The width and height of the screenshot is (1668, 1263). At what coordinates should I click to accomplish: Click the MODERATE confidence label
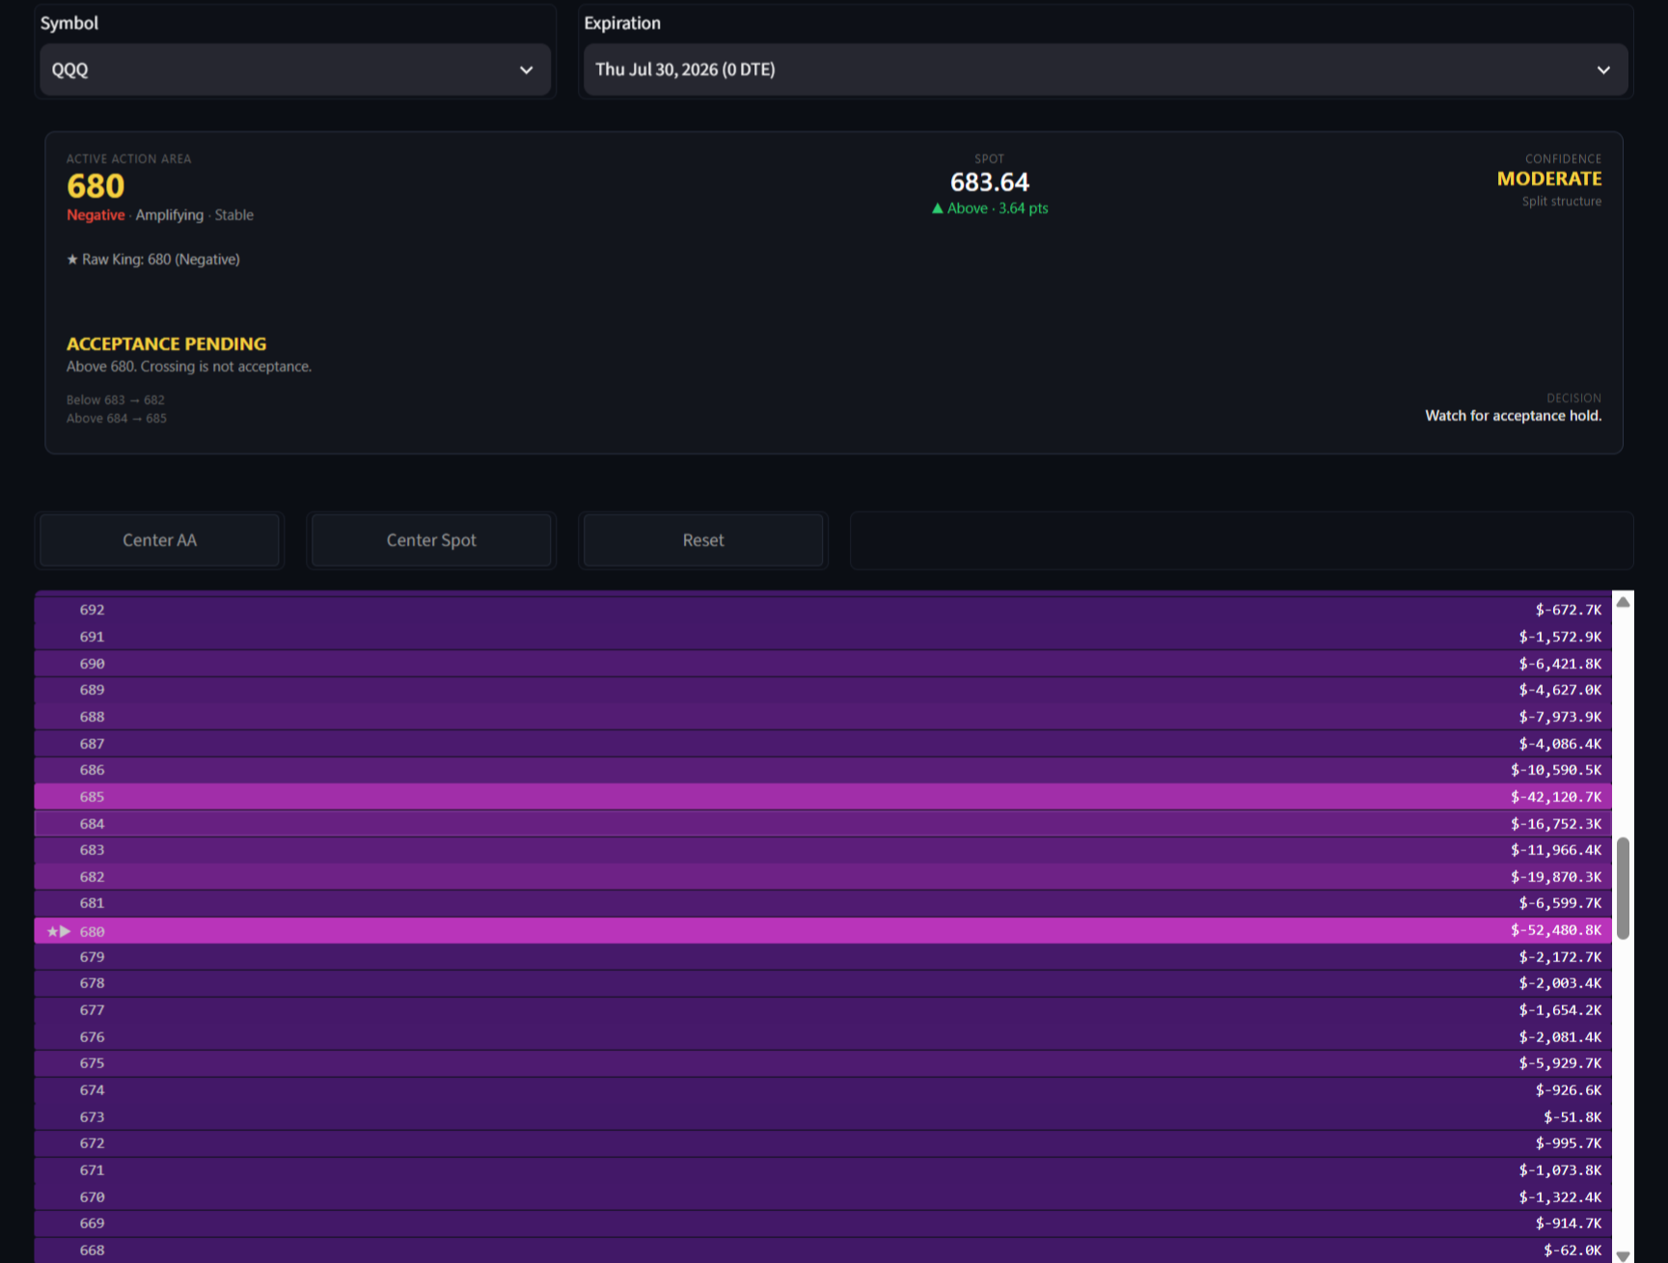[x=1548, y=178]
